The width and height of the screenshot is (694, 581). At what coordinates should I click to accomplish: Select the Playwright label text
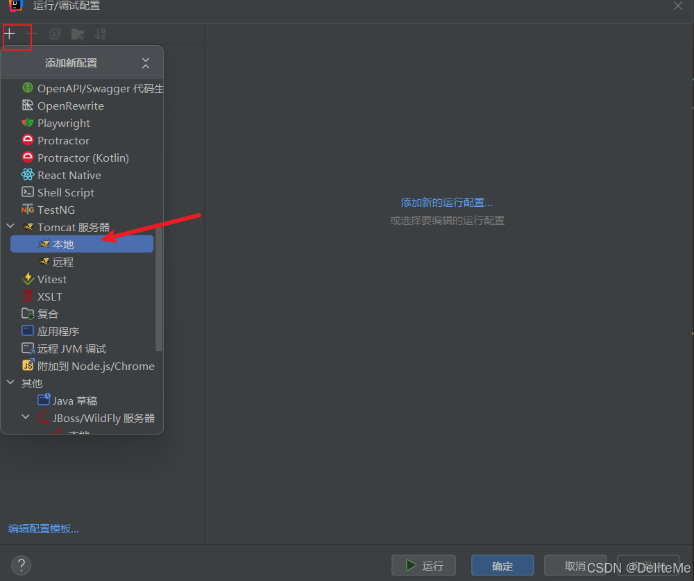tap(64, 123)
